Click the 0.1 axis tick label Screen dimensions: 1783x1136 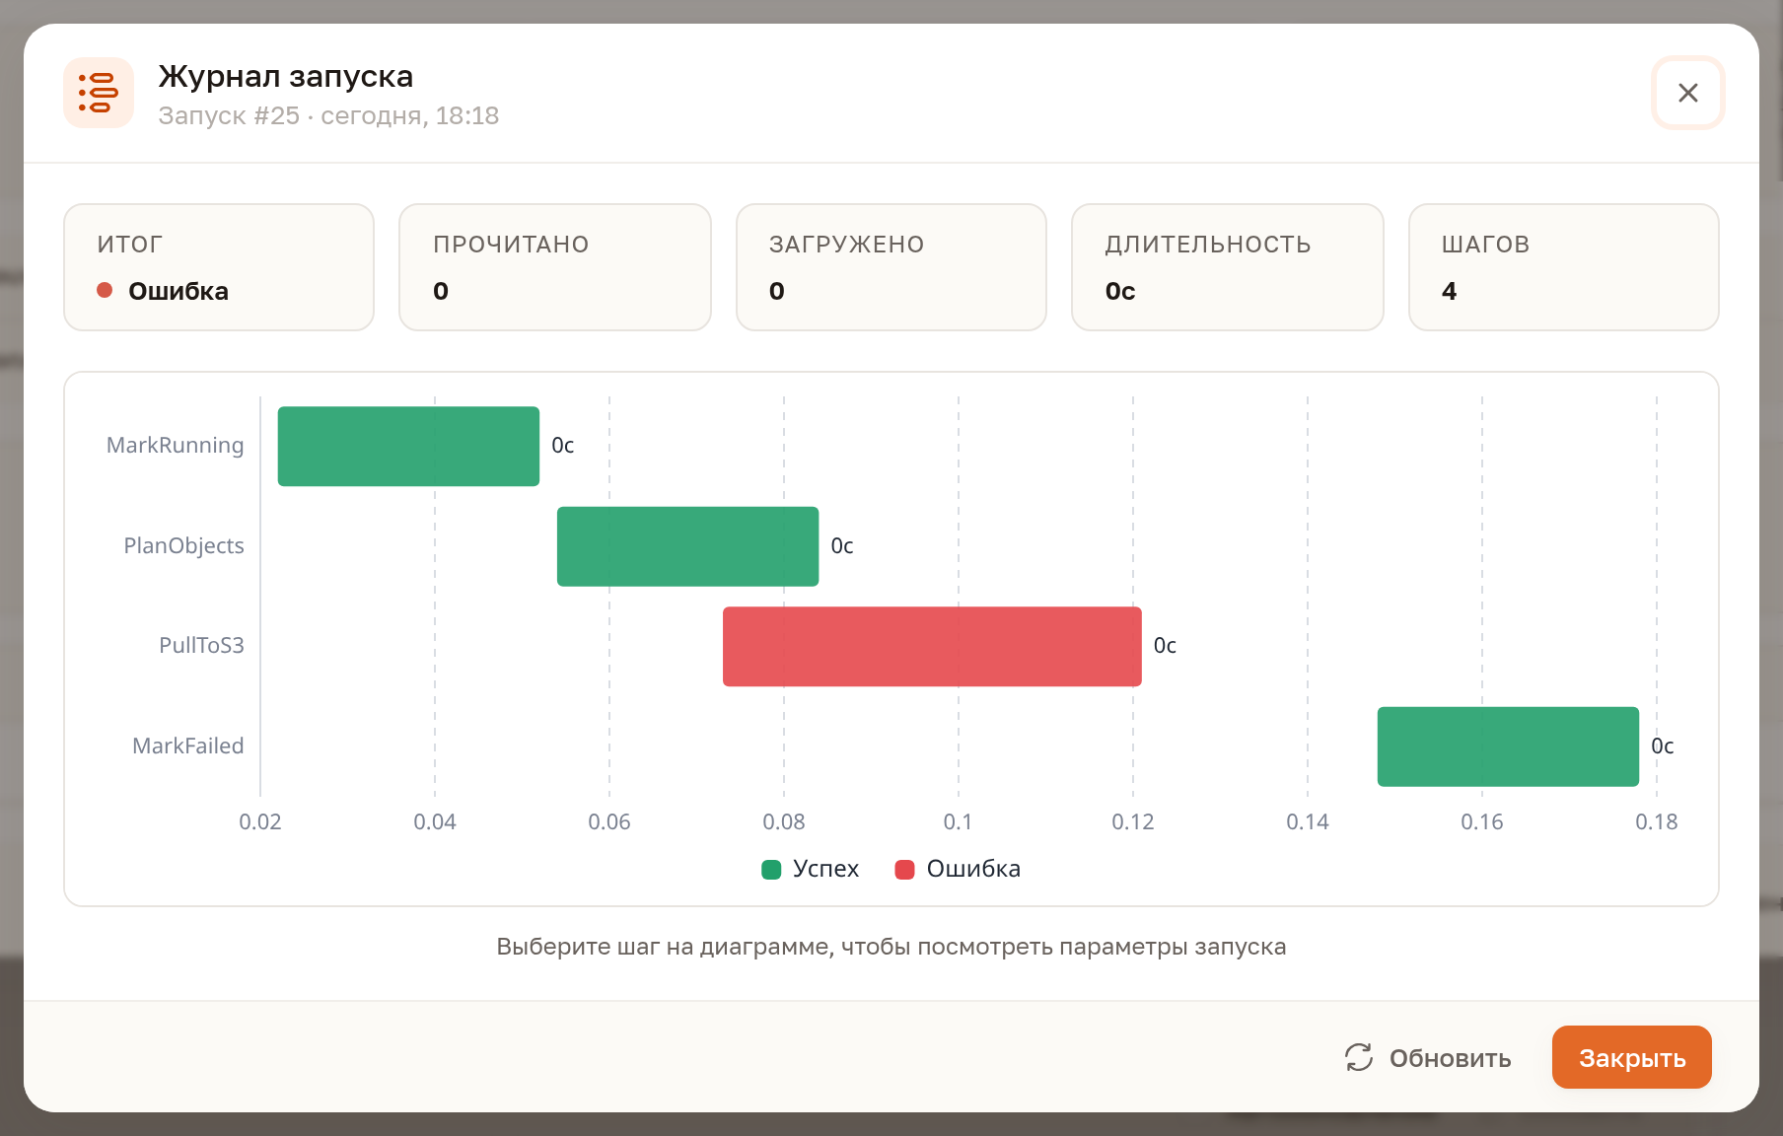click(958, 822)
